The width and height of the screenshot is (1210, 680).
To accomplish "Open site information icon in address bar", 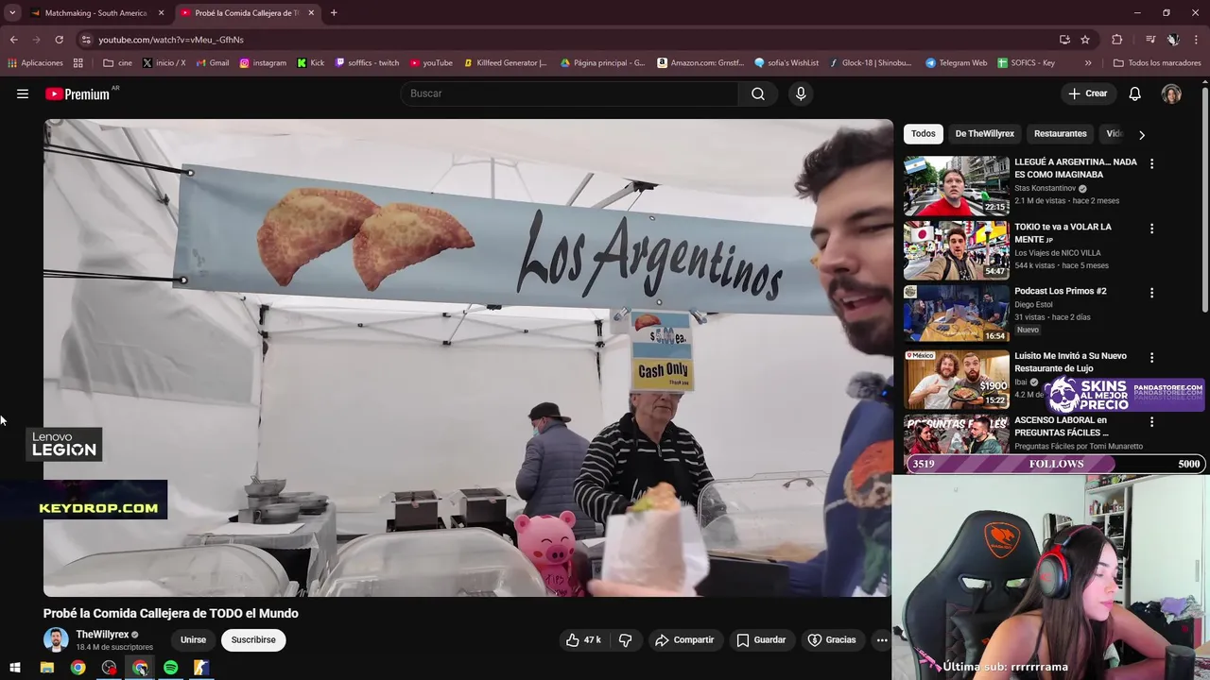I will click(x=86, y=40).
